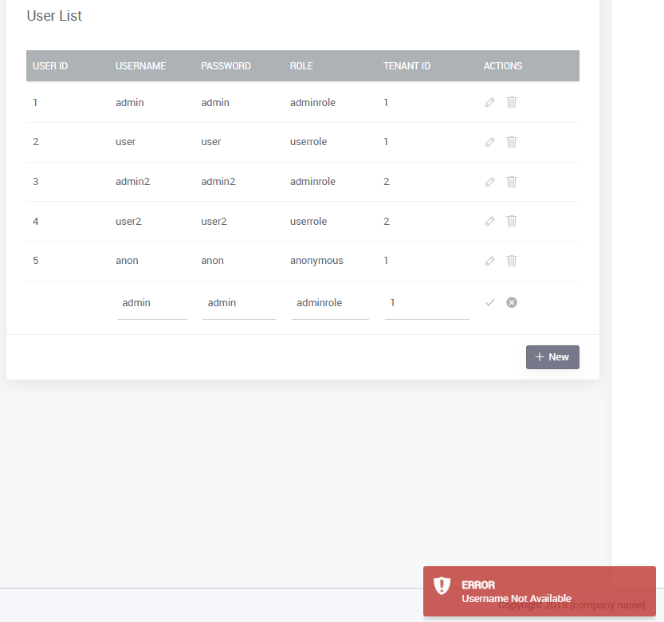
Task: Click the Tenant ID field showing 1
Action: point(426,302)
